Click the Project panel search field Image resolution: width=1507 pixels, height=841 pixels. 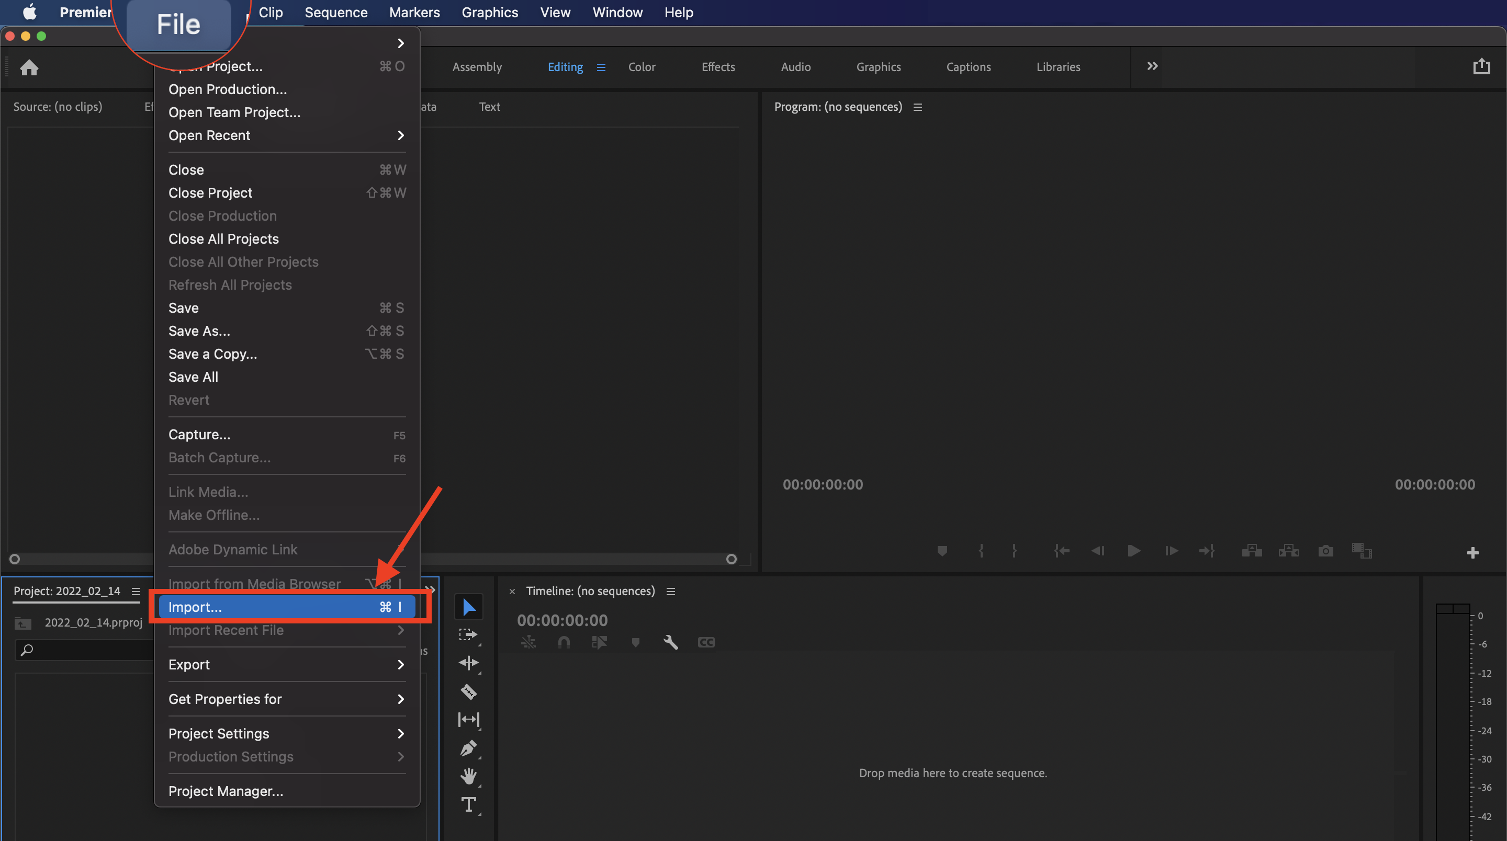pyautogui.click(x=88, y=650)
